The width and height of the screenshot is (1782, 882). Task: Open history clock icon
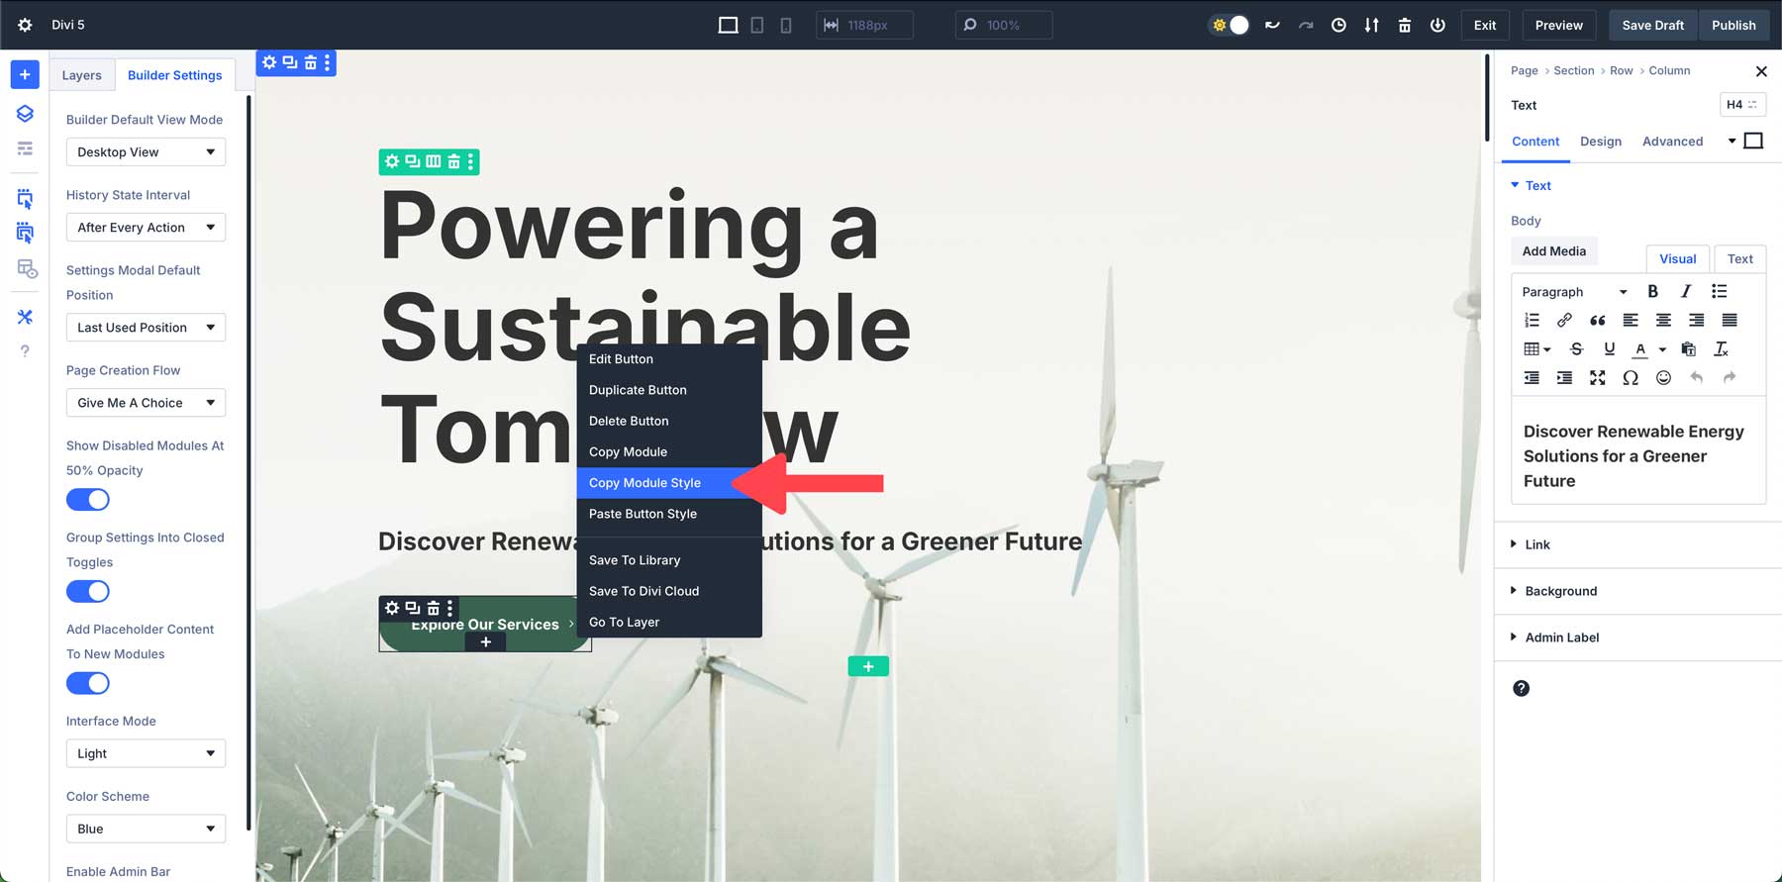(1338, 25)
